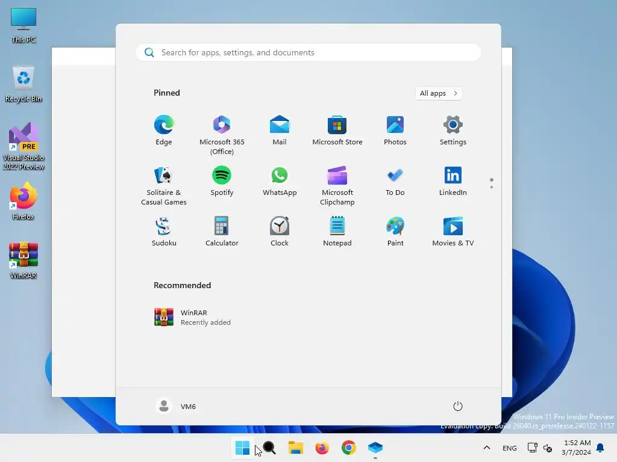Expand the hidden system tray icons chevron
This screenshot has height=462, width=617.
(487, 448)
